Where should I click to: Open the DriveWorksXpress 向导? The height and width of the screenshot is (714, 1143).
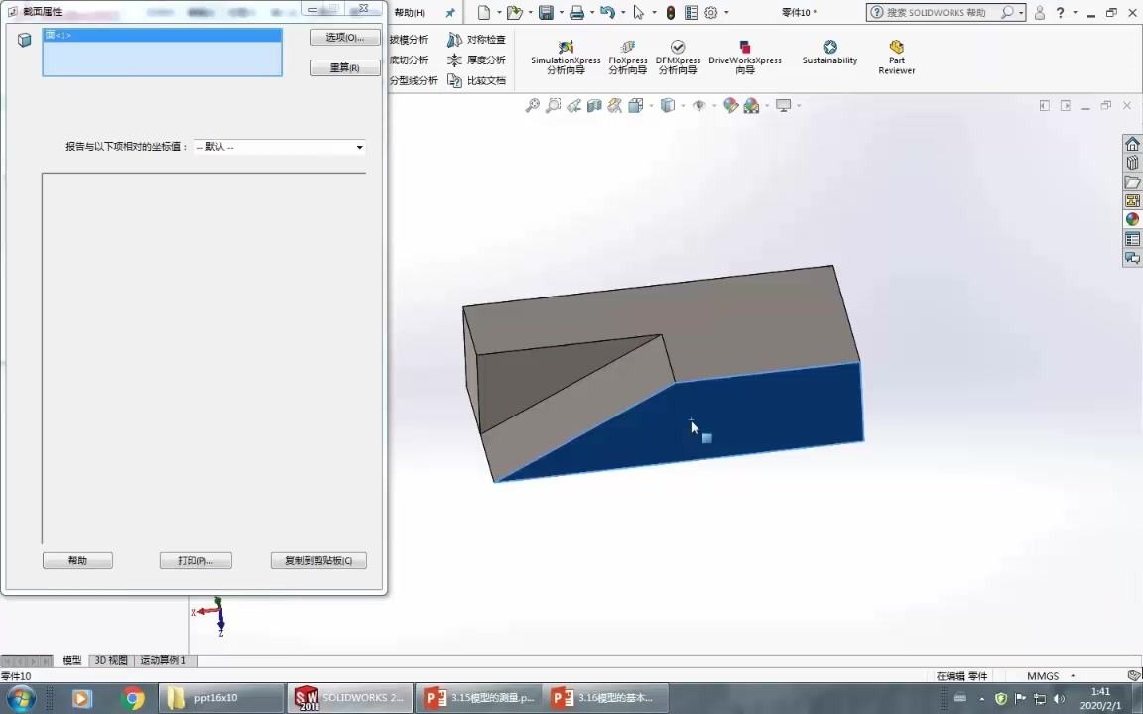pos(745,57)
